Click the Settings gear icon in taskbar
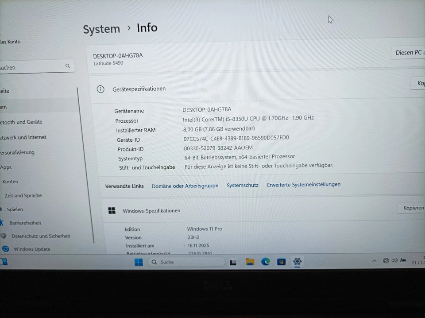 (297, 262)
